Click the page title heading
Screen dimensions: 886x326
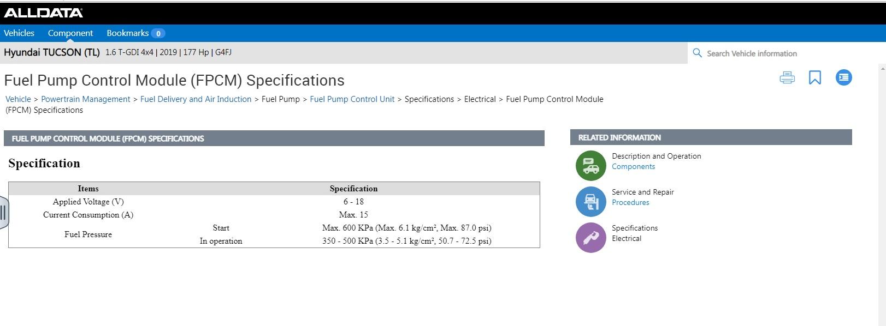pyautogui.click(x=174, y=81)
